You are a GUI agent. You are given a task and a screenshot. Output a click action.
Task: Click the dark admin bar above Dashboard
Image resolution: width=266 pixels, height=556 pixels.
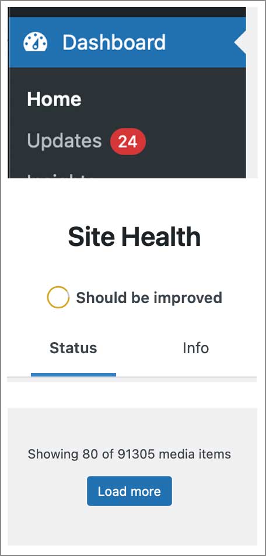click(x=127, y=12)
